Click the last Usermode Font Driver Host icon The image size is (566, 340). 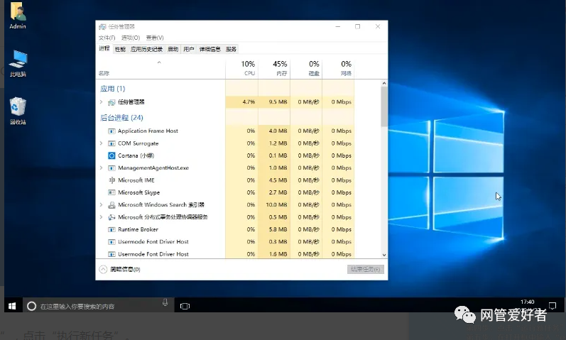[x=111, y=254]
